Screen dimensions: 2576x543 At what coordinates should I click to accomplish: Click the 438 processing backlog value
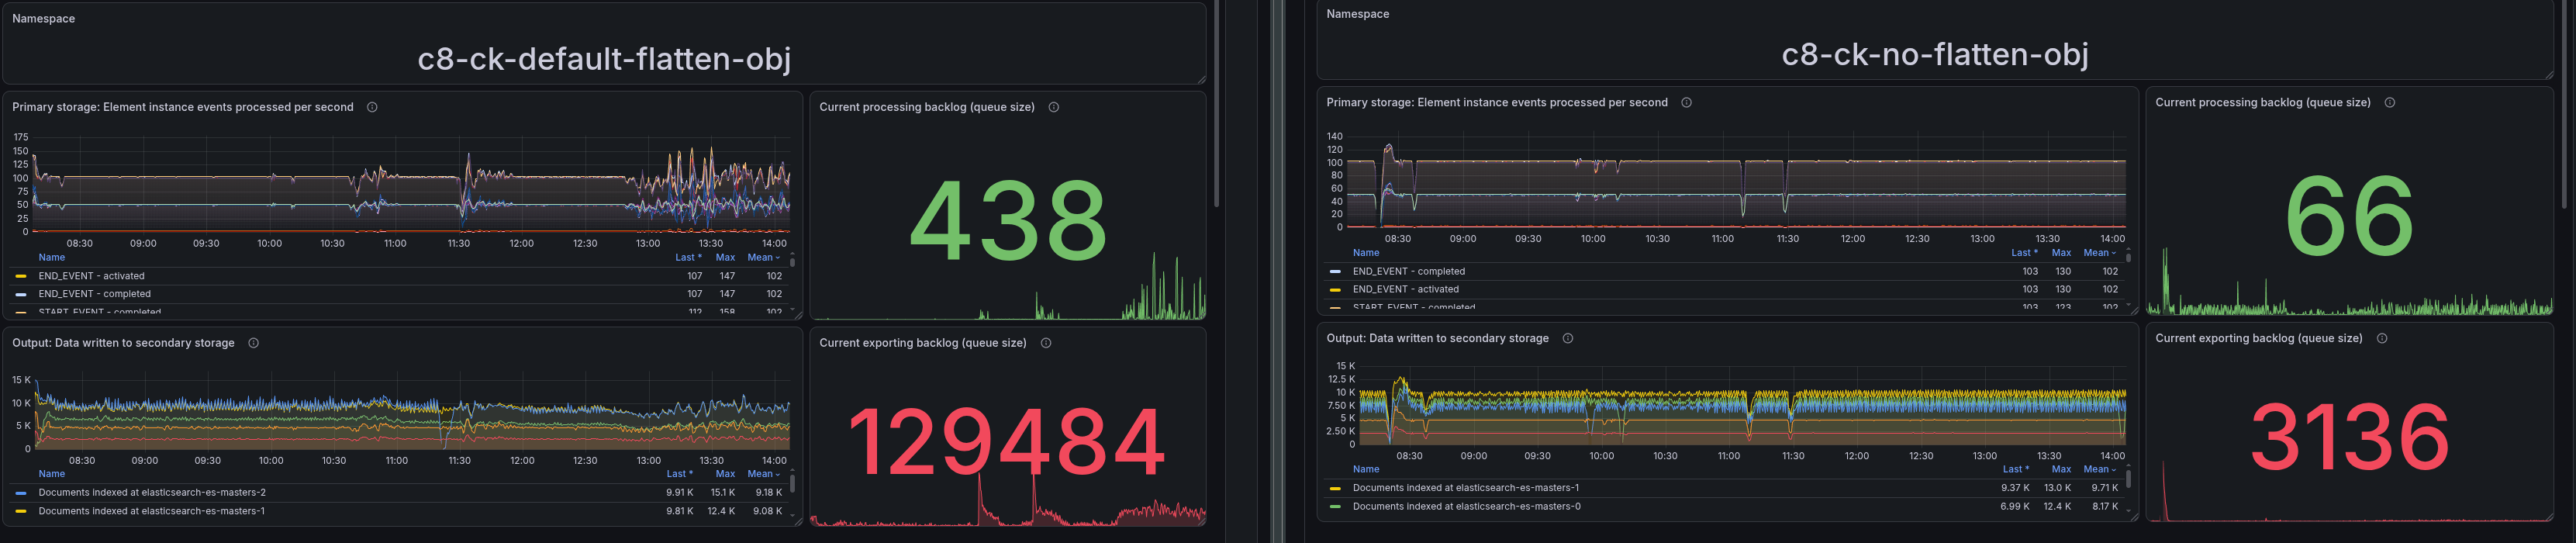click(x=1008, y=222)
